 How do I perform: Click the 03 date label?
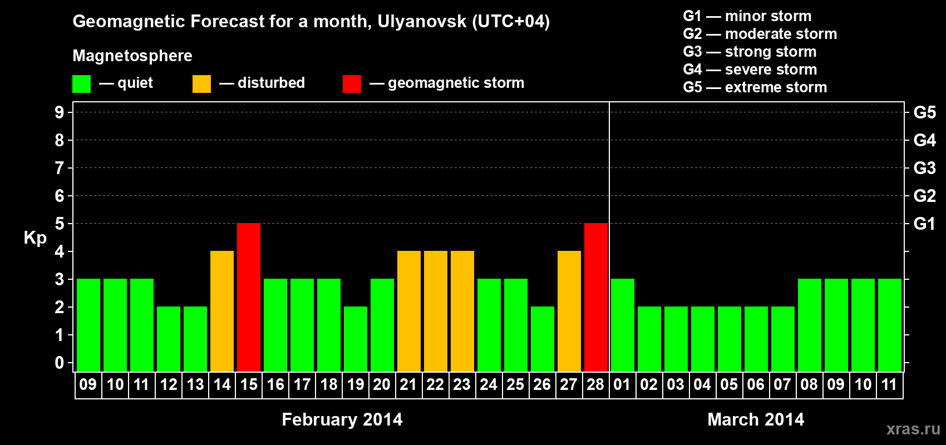[x=676, y=385]
